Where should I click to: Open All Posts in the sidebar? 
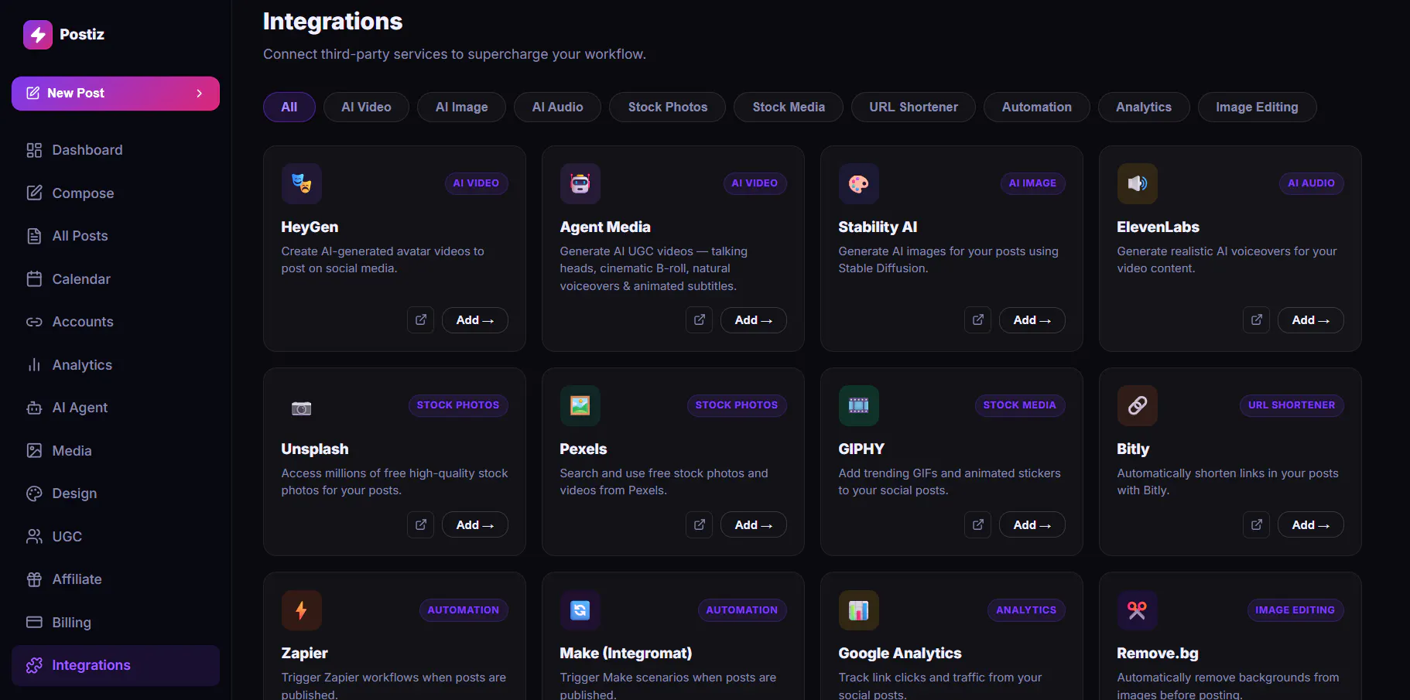115,236
